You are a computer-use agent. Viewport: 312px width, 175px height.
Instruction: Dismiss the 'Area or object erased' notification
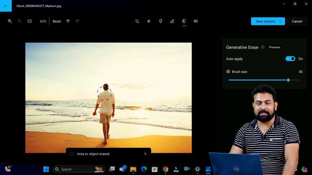coord(145,154)
